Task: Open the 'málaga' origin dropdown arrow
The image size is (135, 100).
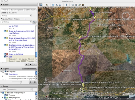Action: [x=31, y=16]
